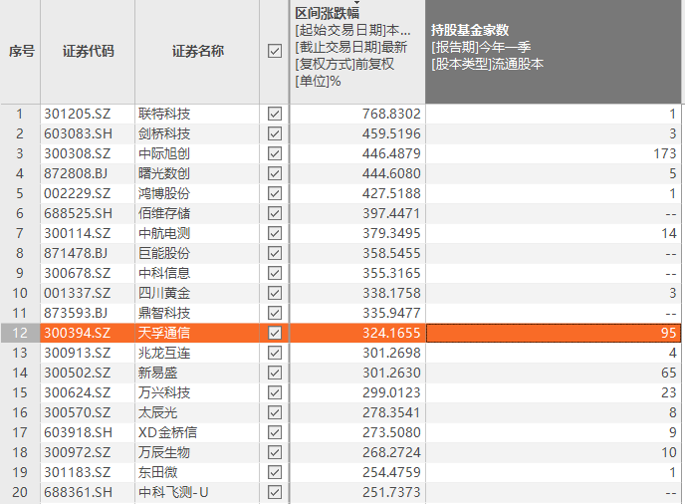Select stock code 871478.BJ

(x=76, y=253)
